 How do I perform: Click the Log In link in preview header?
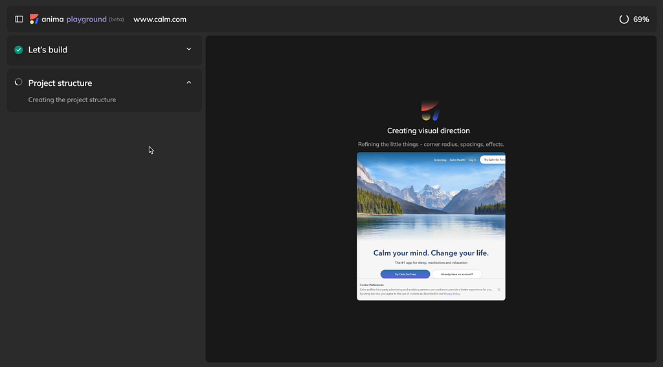472,160
